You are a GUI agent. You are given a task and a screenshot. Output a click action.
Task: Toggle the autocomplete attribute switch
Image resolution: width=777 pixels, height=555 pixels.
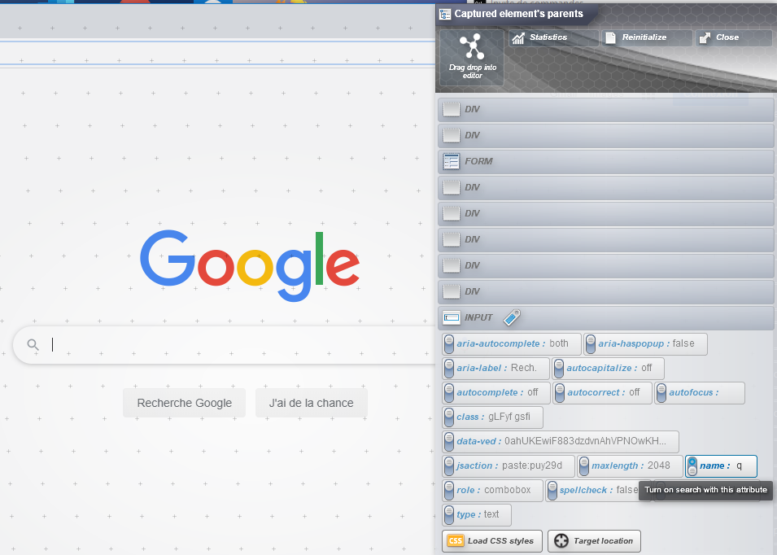(x=449, y=392)
